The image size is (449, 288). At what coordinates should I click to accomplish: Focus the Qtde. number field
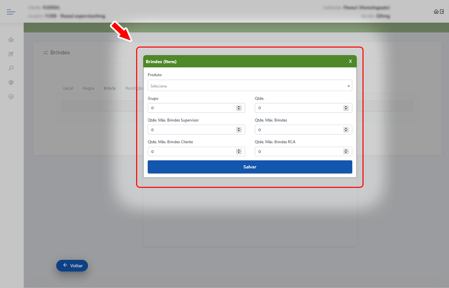coord(303,108)
